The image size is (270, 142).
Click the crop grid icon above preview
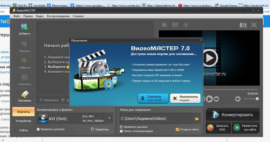[164, 25]
